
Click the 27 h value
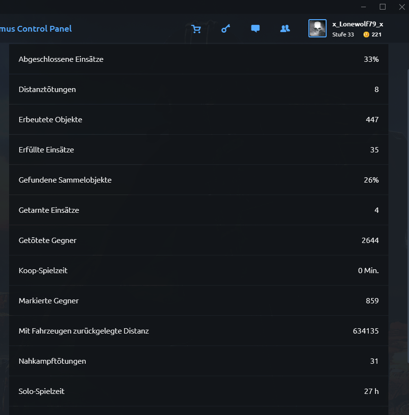click(x=372, y=391)
